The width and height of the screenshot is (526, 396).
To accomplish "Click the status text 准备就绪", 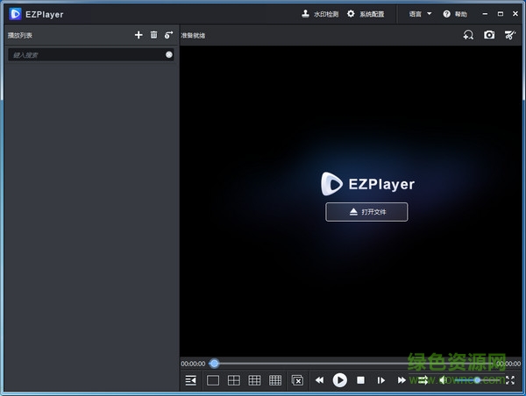I will click(x=193, y=35).
